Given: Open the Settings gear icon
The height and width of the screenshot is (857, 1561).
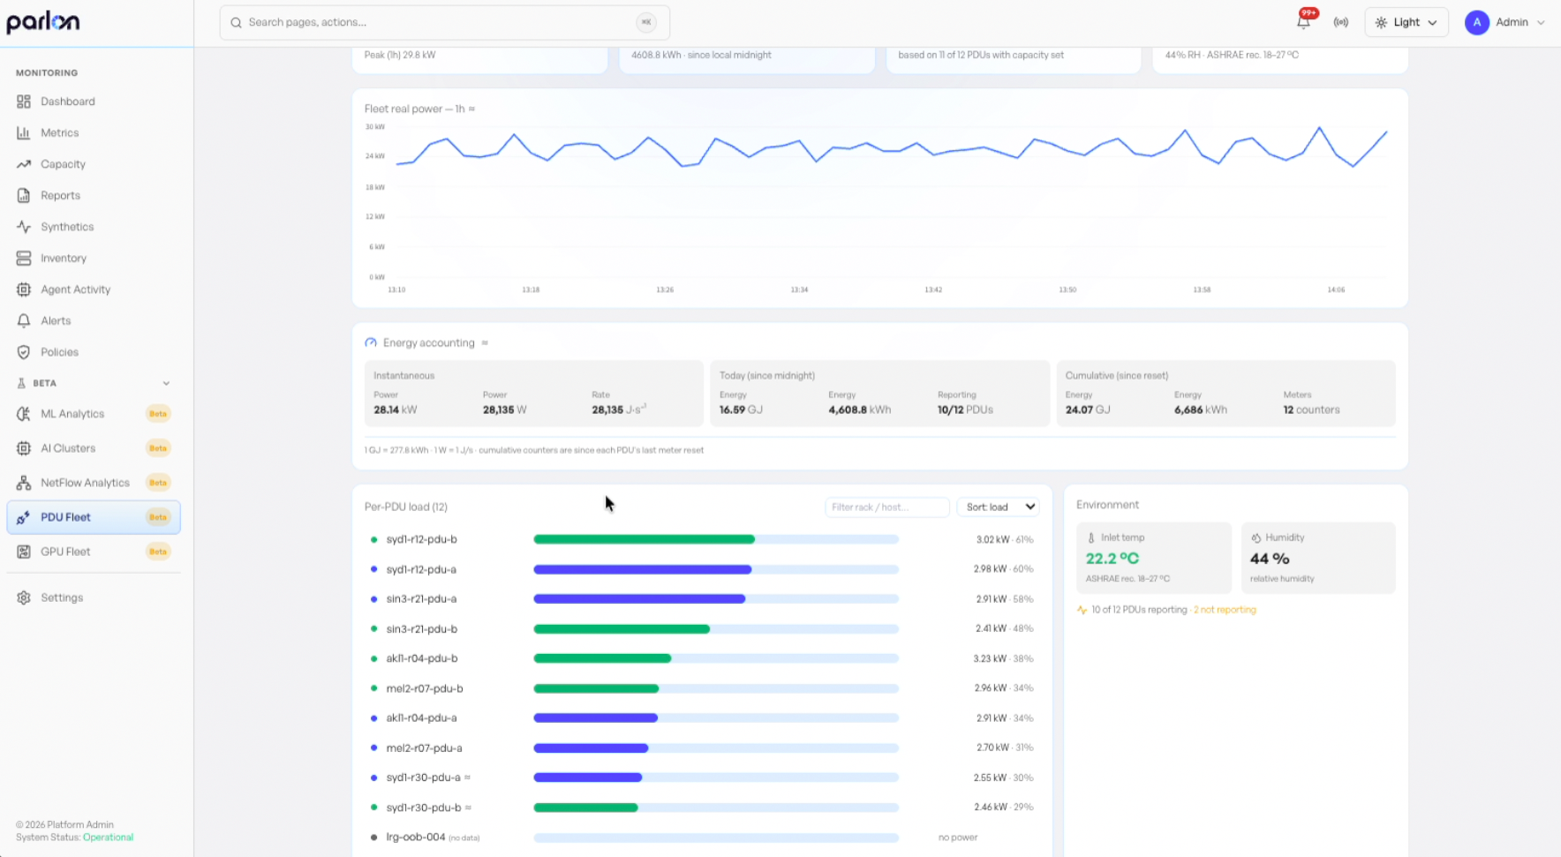Looking at the screenshot, I should pos(24,598).
